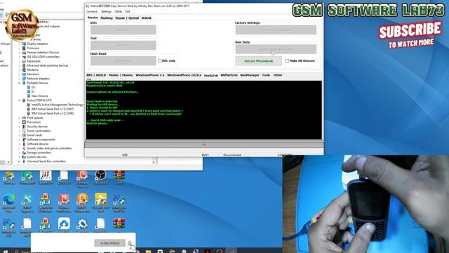Select the WindowsPhone 7.x tab
Screen dimensions: 449x253
pos(149,75)
